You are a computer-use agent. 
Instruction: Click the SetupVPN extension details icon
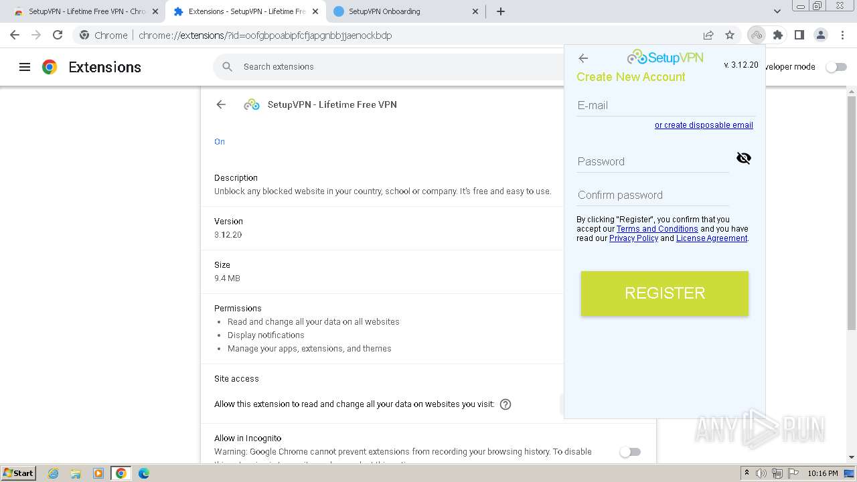point(252,104)
